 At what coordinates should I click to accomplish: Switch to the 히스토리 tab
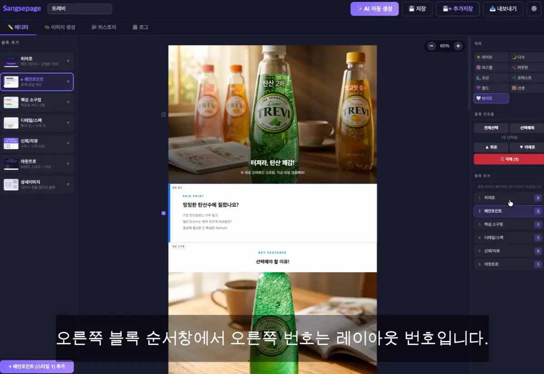point(104,27)
